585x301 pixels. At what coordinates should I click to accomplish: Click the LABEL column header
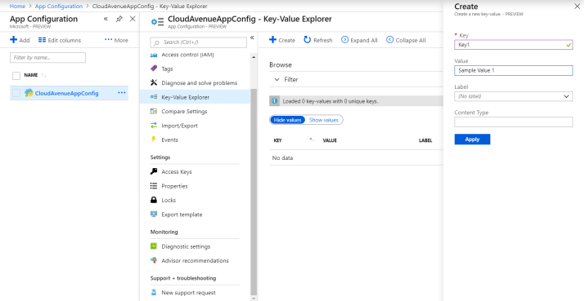tap(425, 140)
